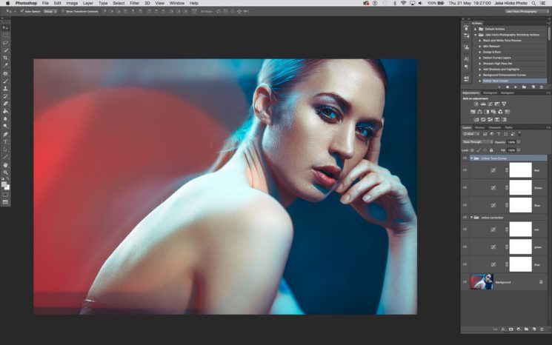Hide the Blue curves layer in top group

click(x=465, y=205)
